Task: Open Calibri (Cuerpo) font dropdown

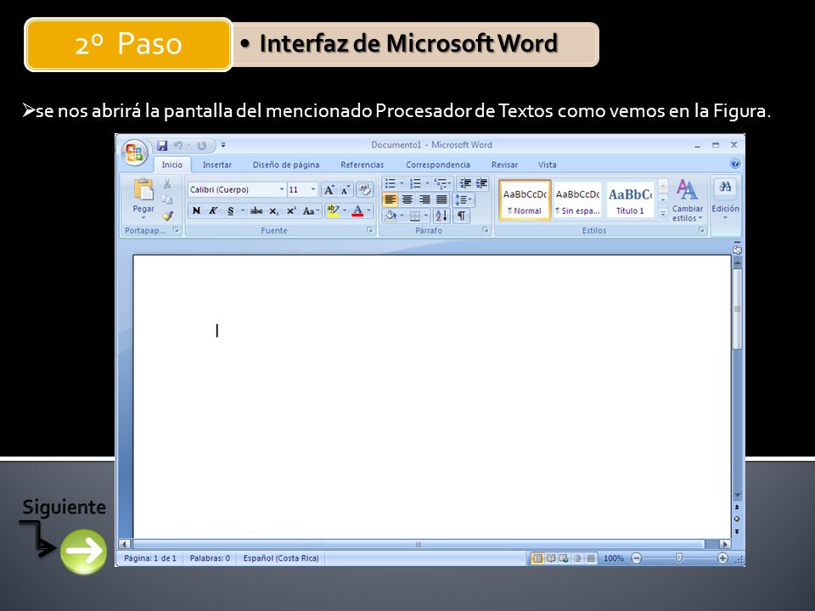Action: [282, 189]
